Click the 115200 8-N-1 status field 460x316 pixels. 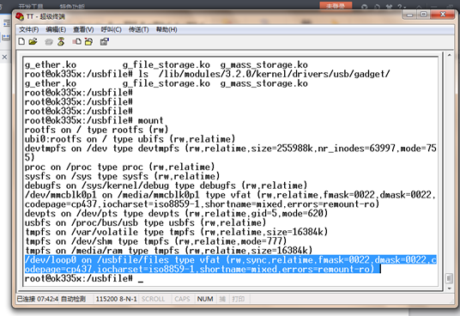116,299
